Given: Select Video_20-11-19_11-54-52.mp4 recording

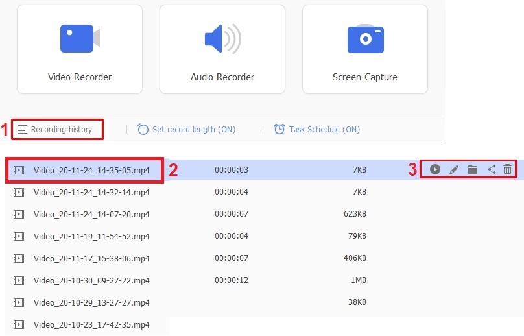Looking at the screenshot, I should coord(91,236).
